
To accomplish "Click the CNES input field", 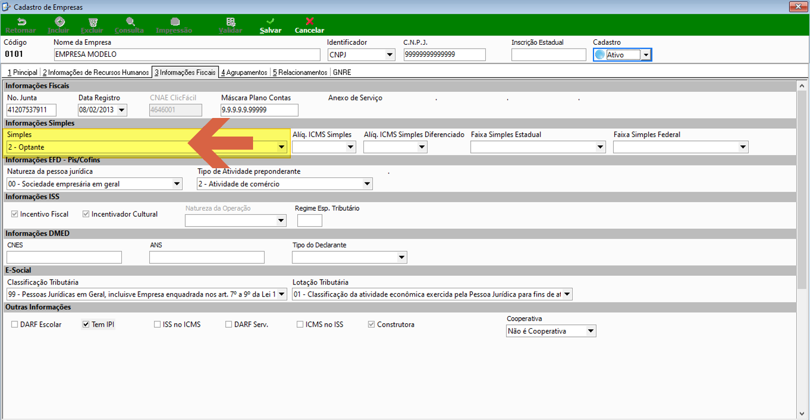I will point(64,257).
